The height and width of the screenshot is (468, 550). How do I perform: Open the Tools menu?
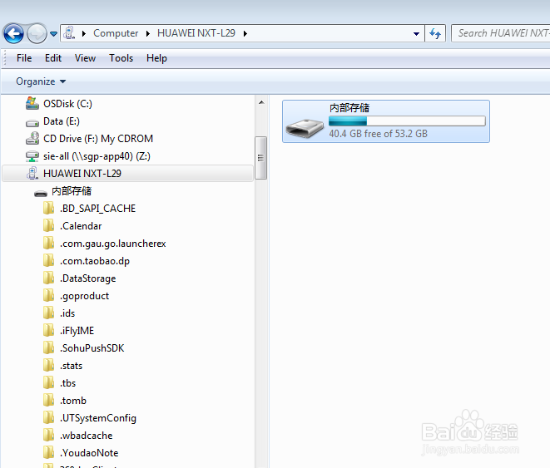(121, 58)
